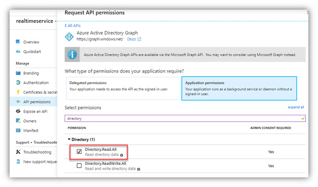Open the Docs link
The image size is (318, 187).
[x=131, y=39]
